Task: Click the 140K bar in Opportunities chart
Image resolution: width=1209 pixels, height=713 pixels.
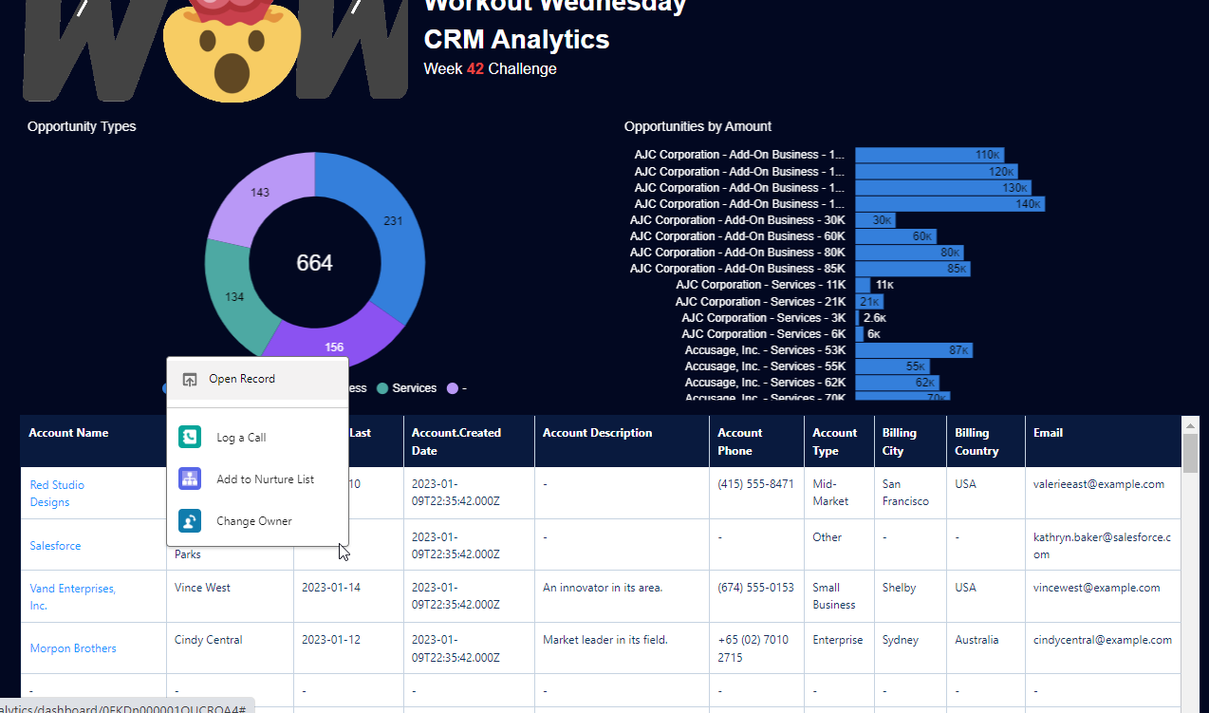Action: click(949, 204)
